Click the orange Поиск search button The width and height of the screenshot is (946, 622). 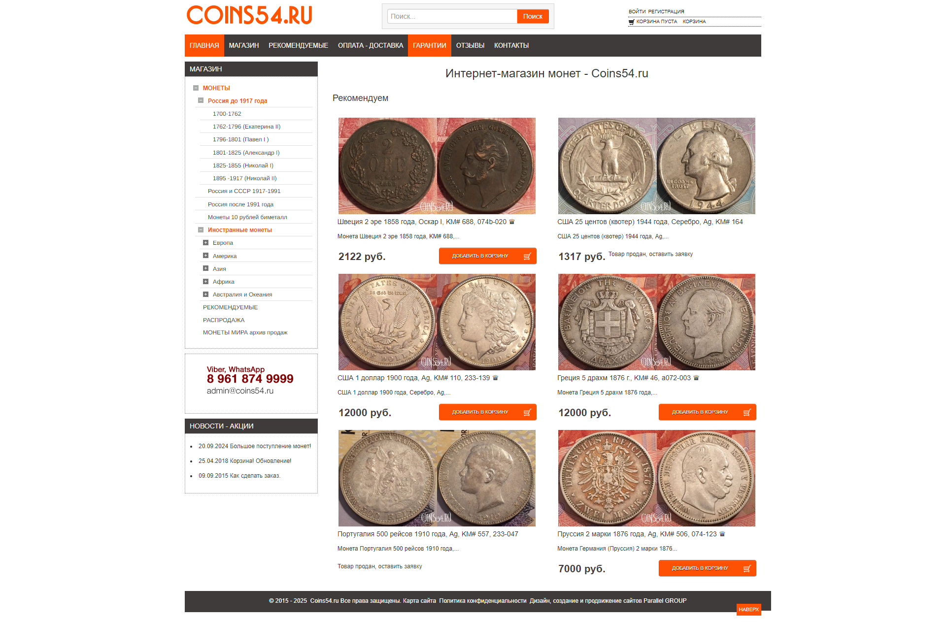(533, 16)
